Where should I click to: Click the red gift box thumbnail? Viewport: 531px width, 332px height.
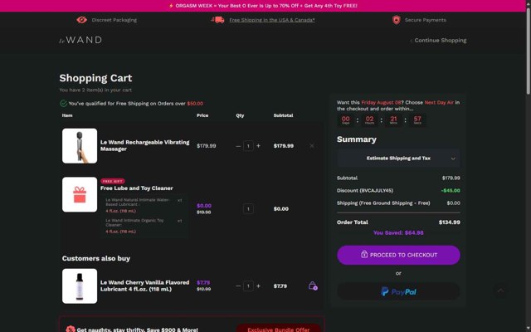point(80,194)
